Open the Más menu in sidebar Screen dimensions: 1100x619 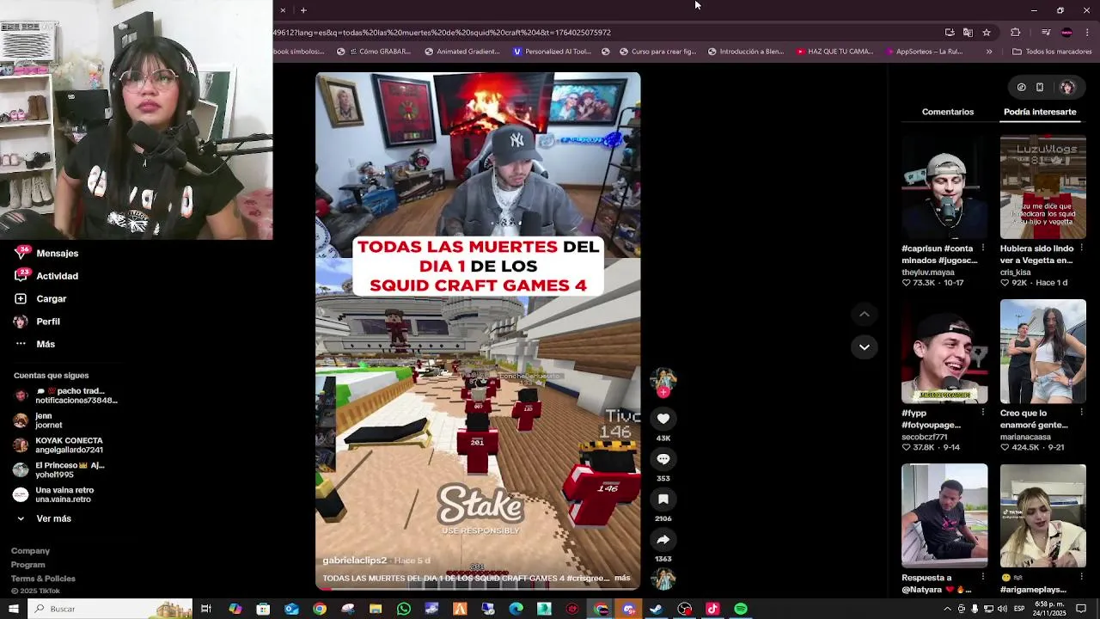coord(34,344)
